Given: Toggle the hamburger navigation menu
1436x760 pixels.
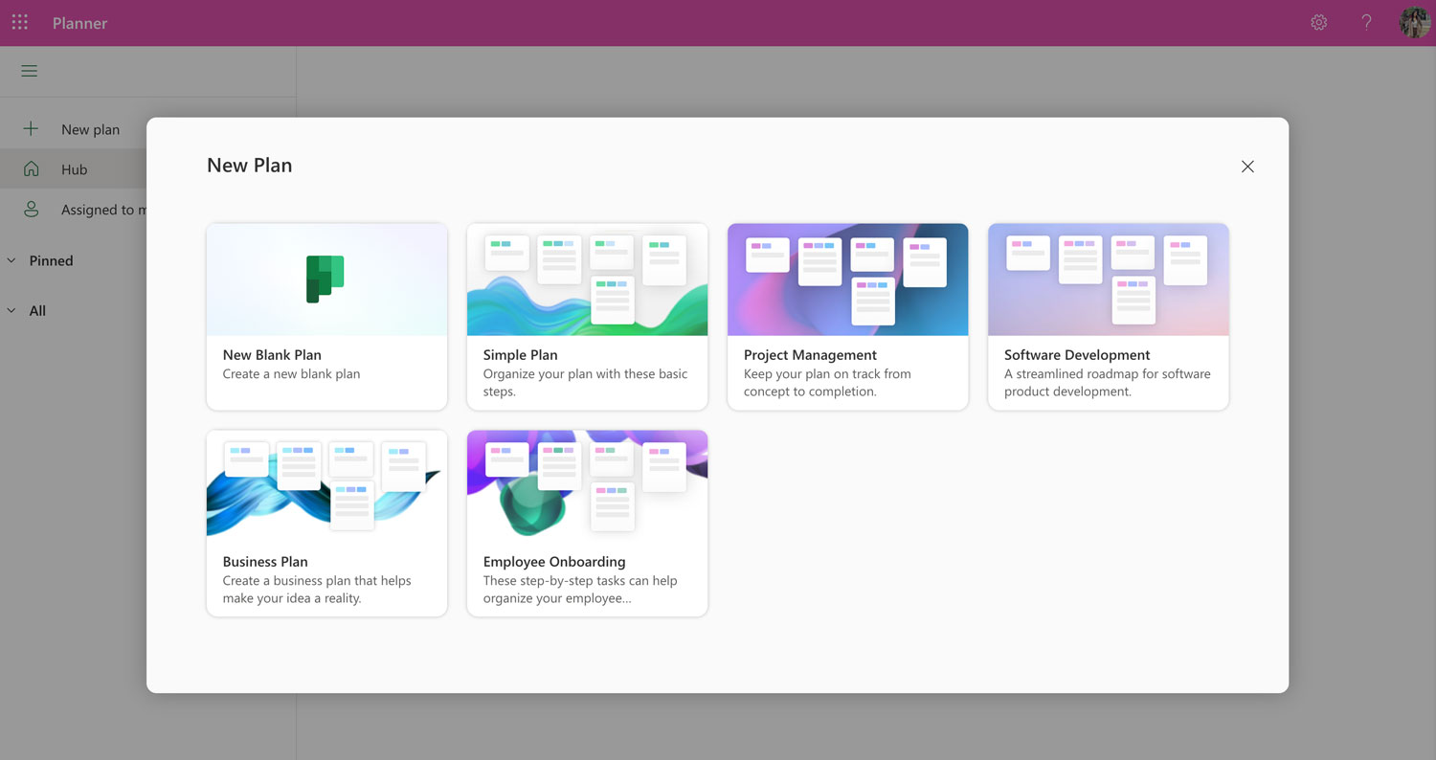Looking at the screenshot, I should pyautogui.click(x=29, y=71).
